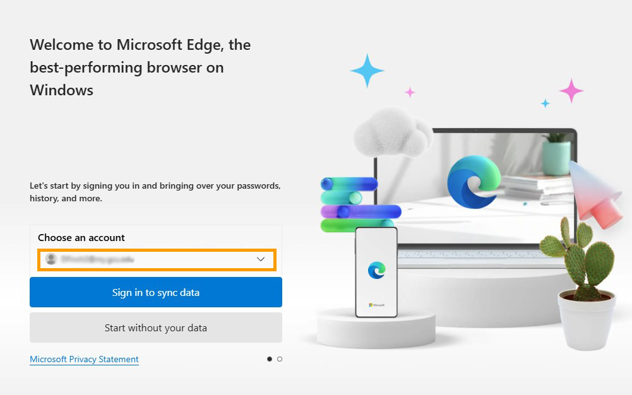Click the Edge logo on the phone
Image resolution: width=632 pixels, height=395 pixels.
(x=376, y=270)
